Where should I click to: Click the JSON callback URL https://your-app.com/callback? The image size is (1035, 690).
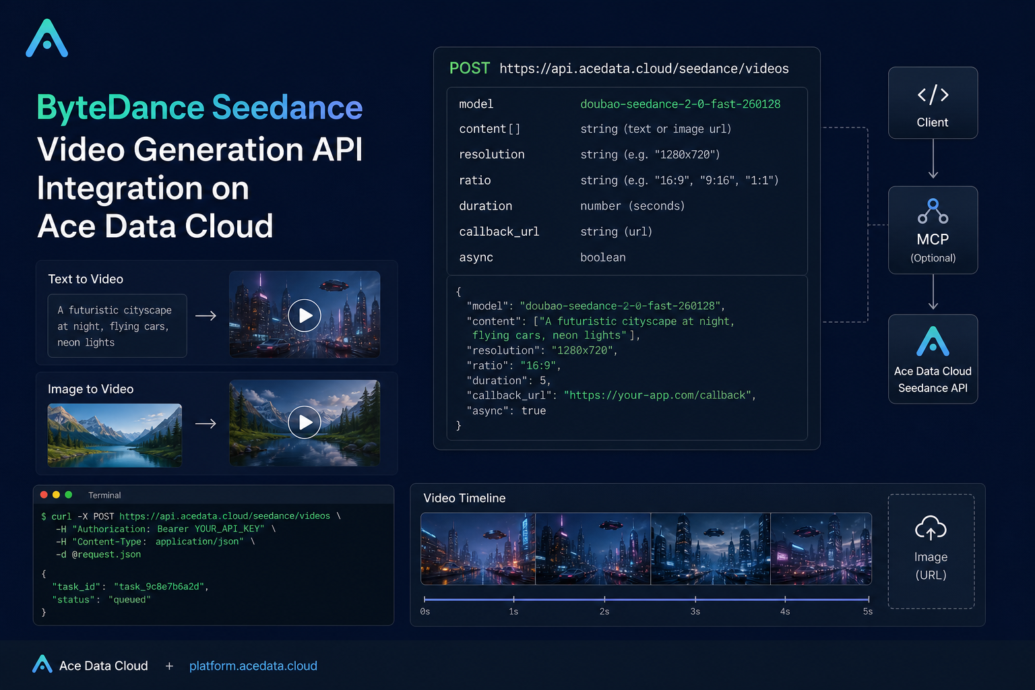tap(658, 396)
